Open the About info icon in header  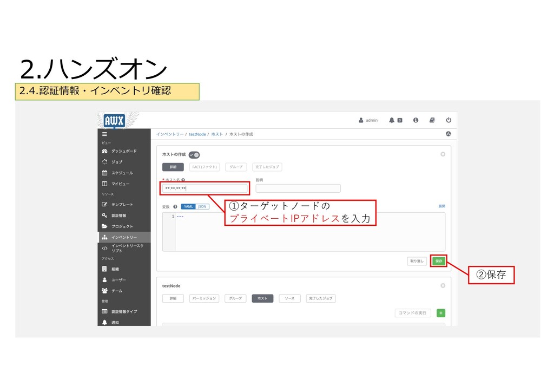click(416, 120)
